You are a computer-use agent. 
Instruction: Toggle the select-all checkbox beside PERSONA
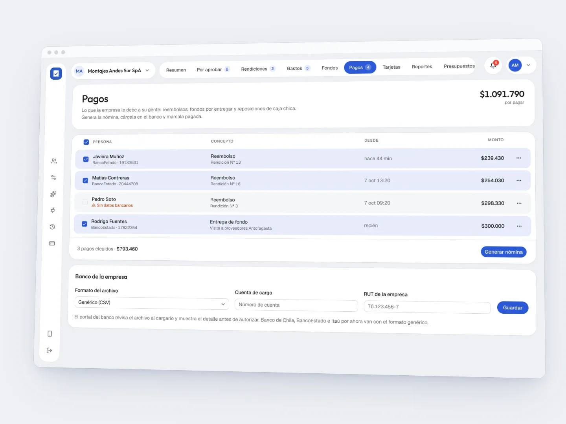pos(86,142)
